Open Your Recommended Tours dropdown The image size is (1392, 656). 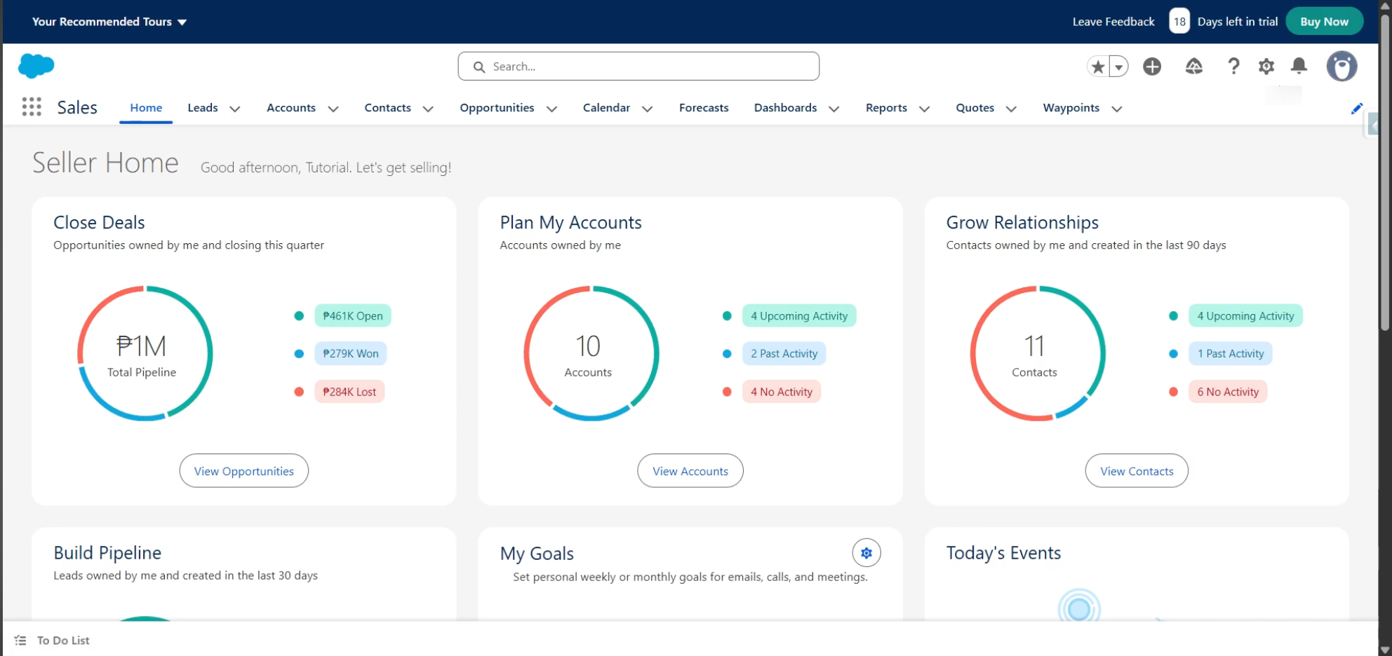click(109, 22)
